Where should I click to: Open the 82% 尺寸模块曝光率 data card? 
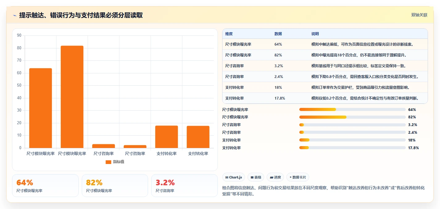point(115,186)
